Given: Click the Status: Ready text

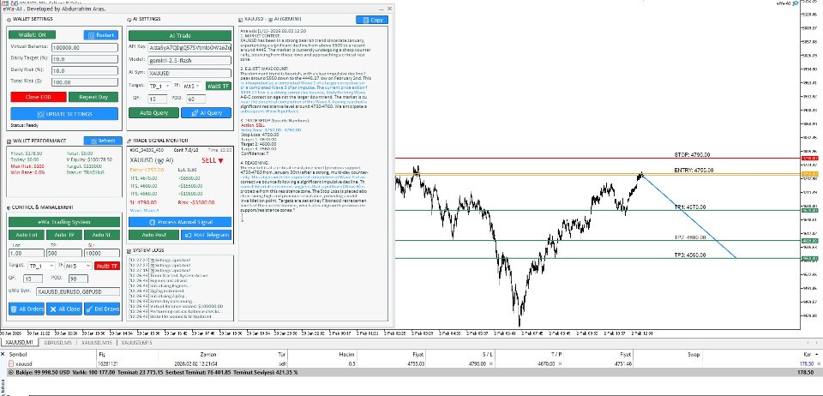Looking at the screenshot, I should point(25,125).
